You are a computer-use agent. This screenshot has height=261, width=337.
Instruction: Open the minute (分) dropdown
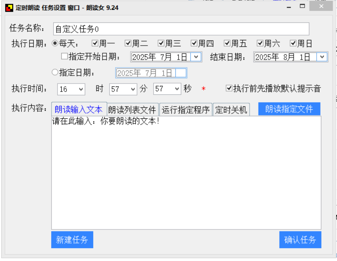[133, 90]
